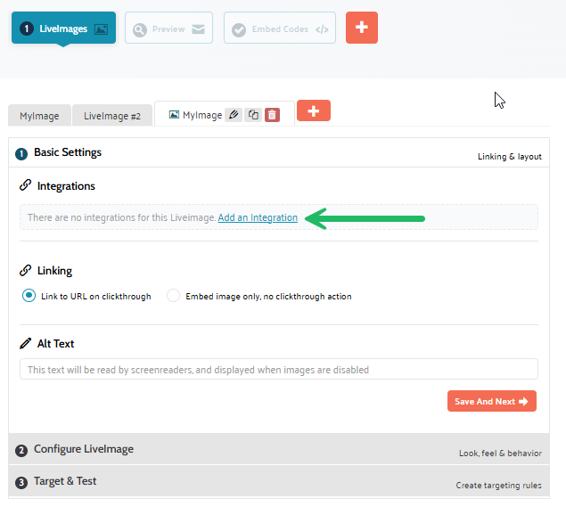This screenshot has height=515, width=566.
Task: Collapse the Basic Settings section header
Action: [x=68, y=152]
